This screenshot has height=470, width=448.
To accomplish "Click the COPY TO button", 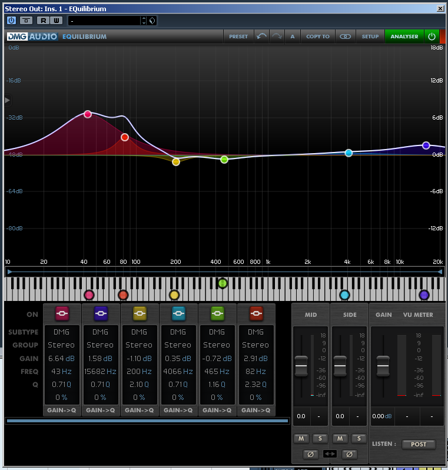I will (x=318, y=37).
